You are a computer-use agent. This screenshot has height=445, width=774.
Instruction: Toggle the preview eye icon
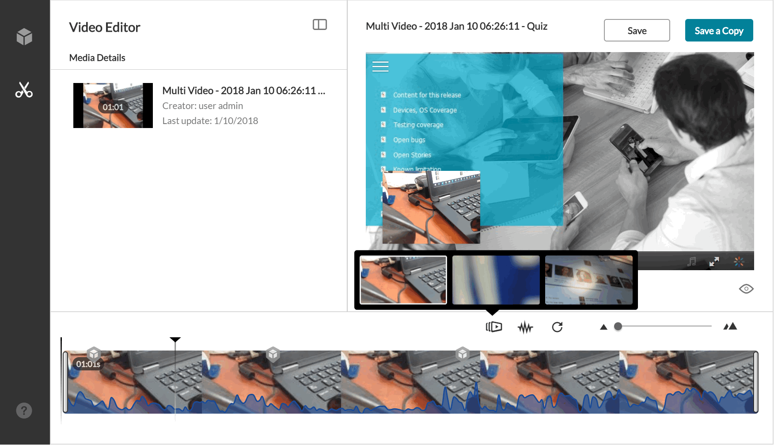[746, 289]
